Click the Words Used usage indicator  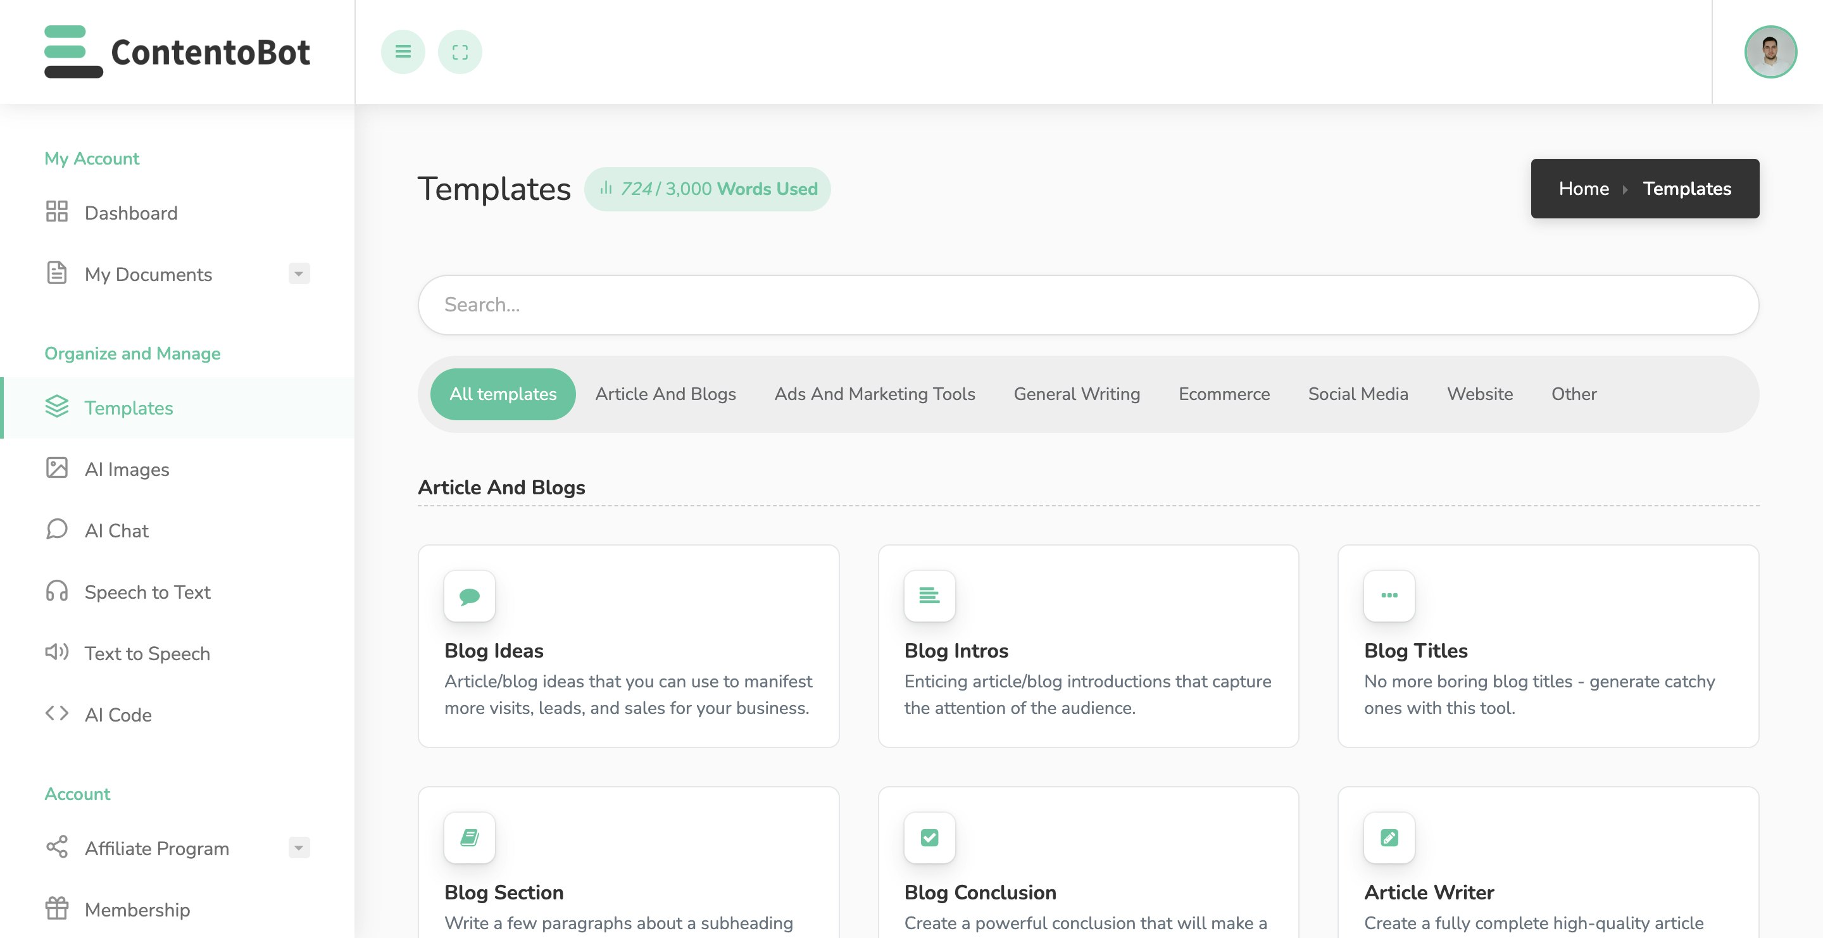click(x=707, y=189)
